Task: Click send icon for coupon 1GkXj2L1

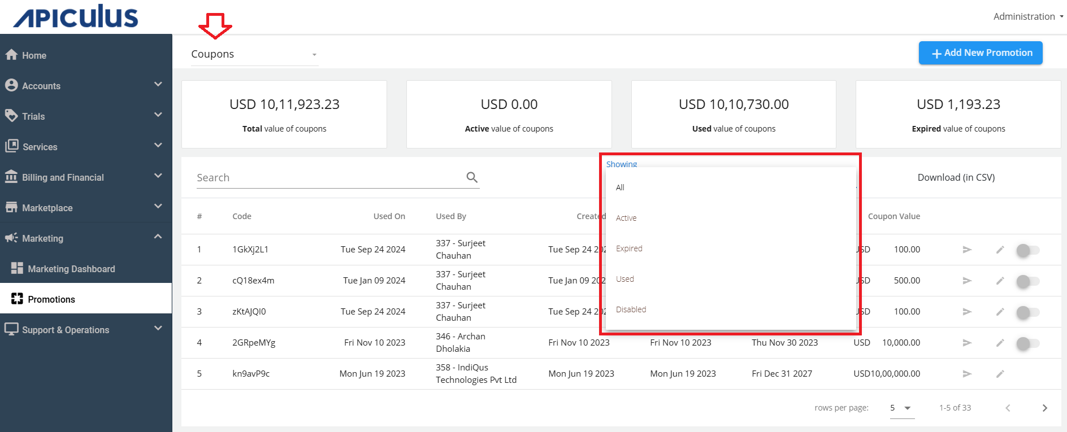Action: (x=967, y=250)
